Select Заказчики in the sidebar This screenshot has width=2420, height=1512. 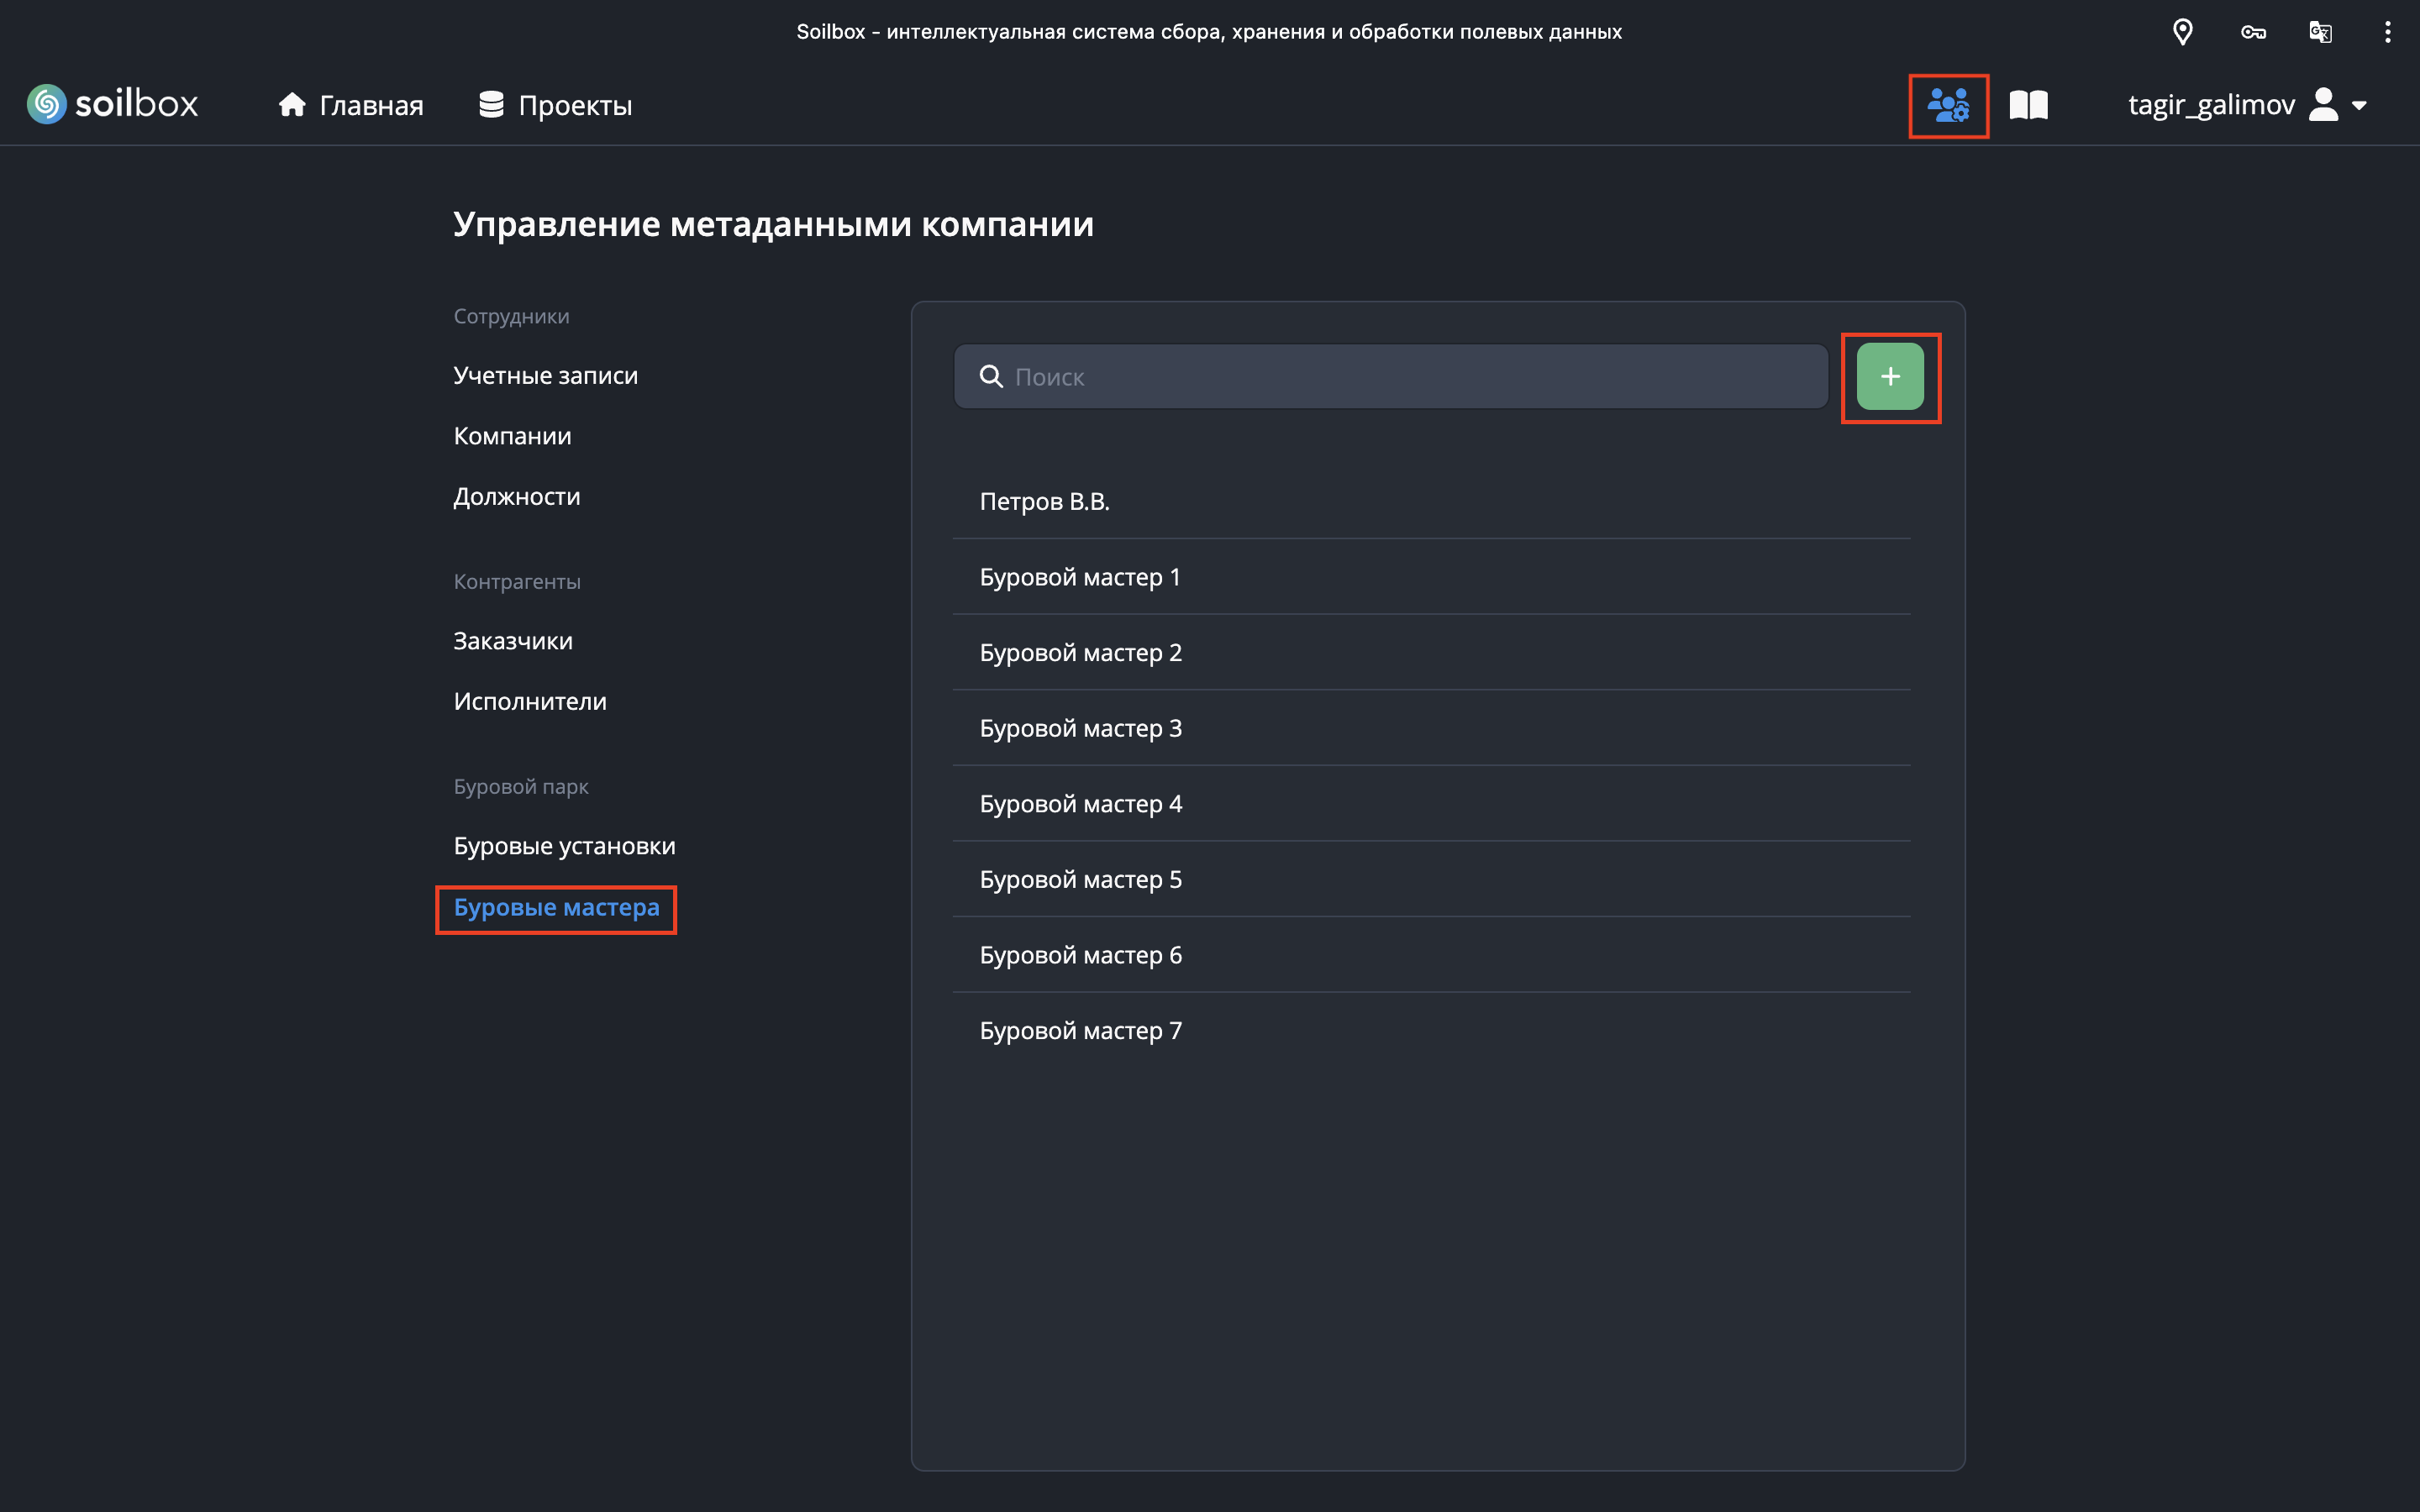coord(512,641)
